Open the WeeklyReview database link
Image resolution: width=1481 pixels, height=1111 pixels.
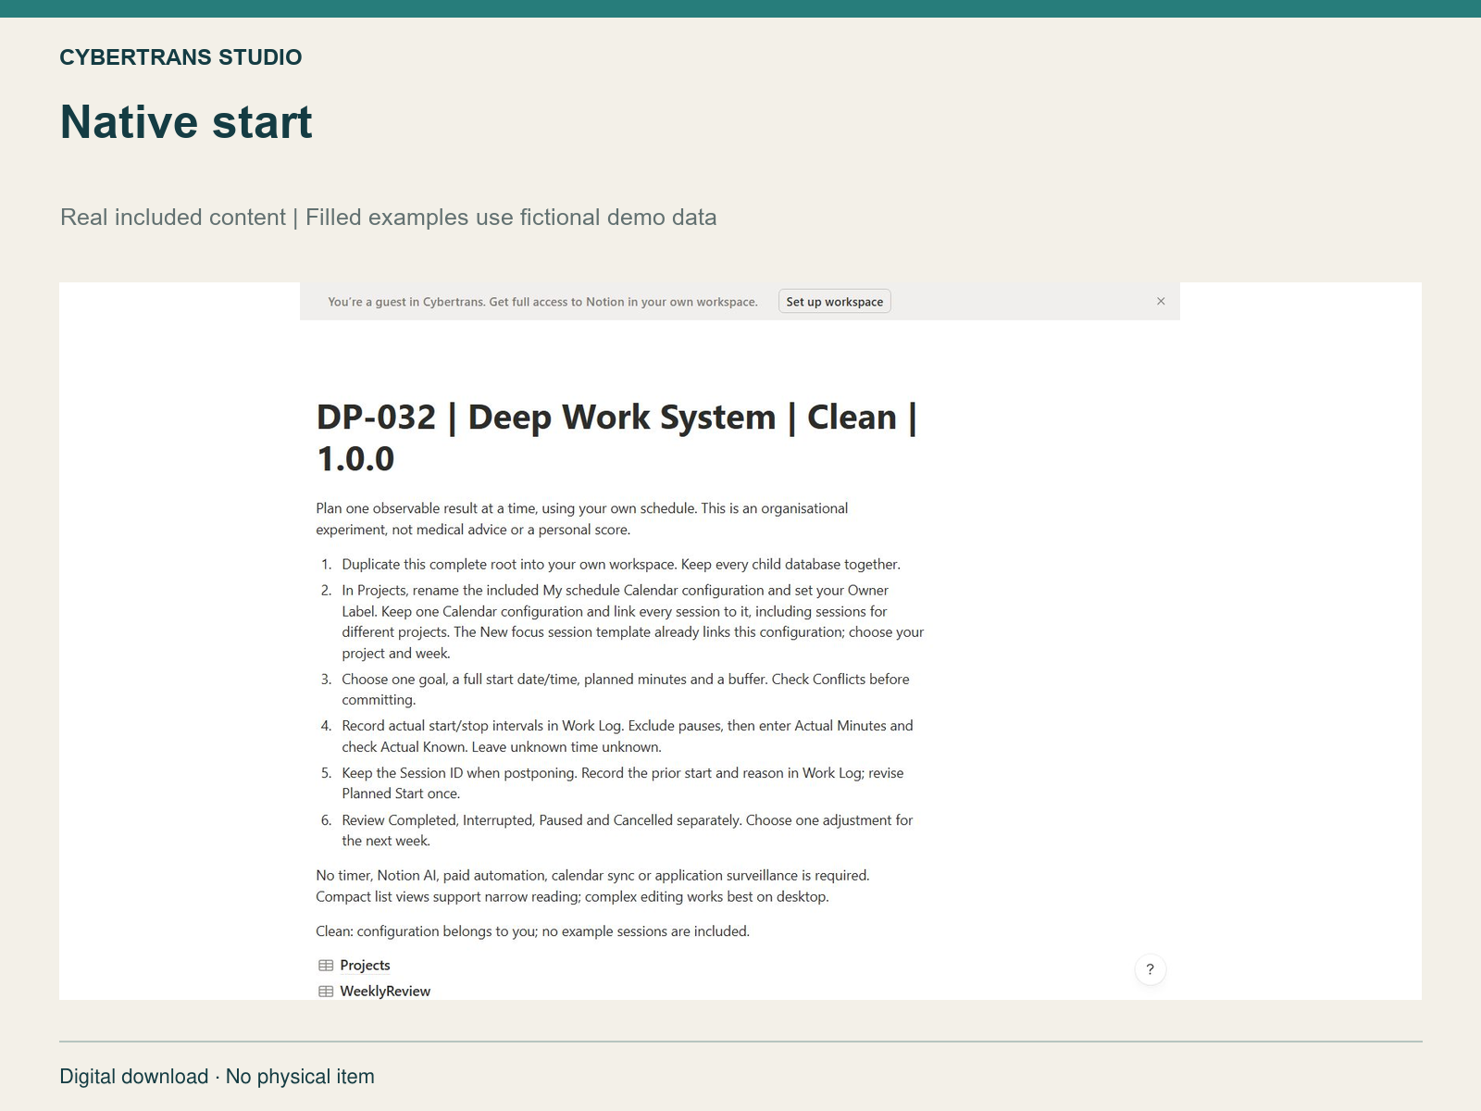(x=385, y=991)
